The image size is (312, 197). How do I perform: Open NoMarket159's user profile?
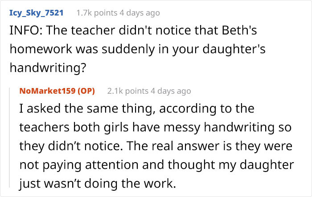48,91
